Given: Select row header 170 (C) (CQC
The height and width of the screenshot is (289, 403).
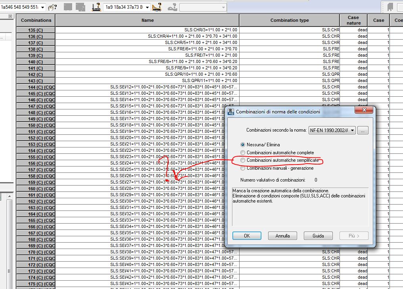Looking at the screenshot, I should 36,252.
